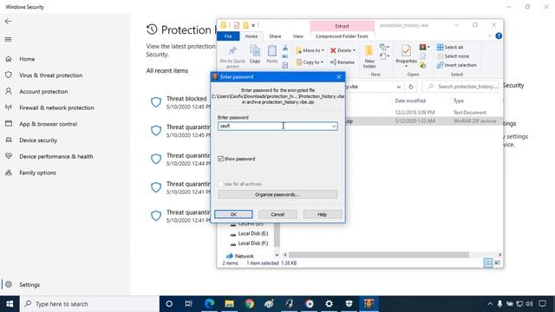The width and height of the screenshot is (555, 312).
Task: Open the Copy to dropdown
Action: pyautogui.click(x=310, y=62)
